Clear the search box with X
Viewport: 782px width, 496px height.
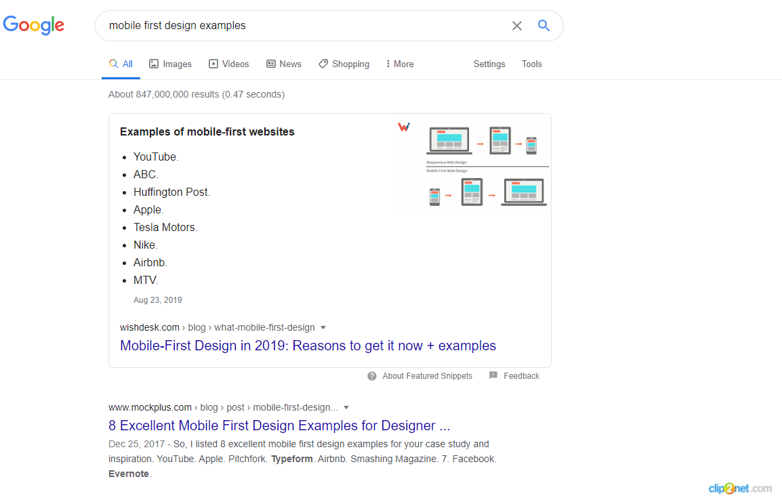coord(516,26)
